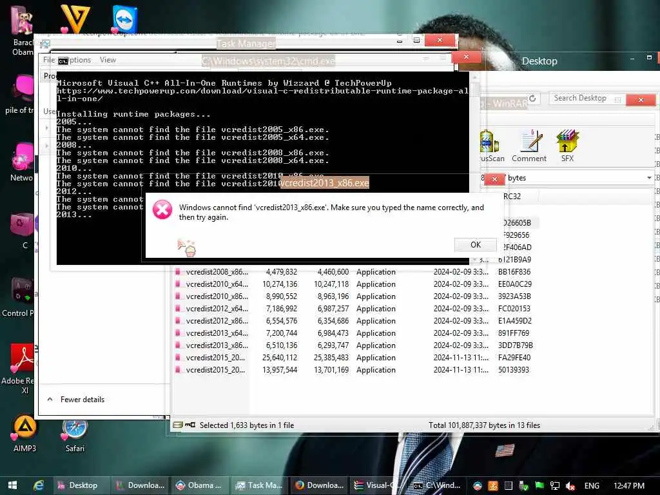Select the vcredist2013_x86 file row
Screen dimensions: 660x495
(x=354, y=345)
